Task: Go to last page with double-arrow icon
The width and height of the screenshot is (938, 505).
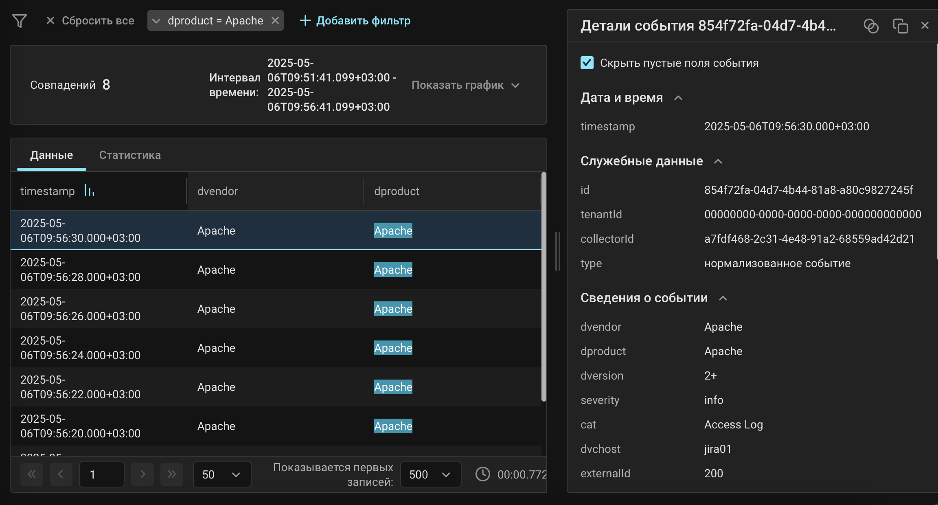Action: pyautogui.click(x=171, y=474)
